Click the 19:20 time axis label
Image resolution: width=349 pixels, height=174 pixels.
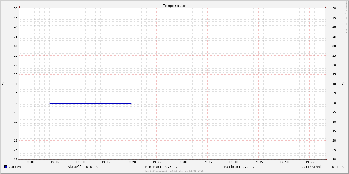(131, 162)
